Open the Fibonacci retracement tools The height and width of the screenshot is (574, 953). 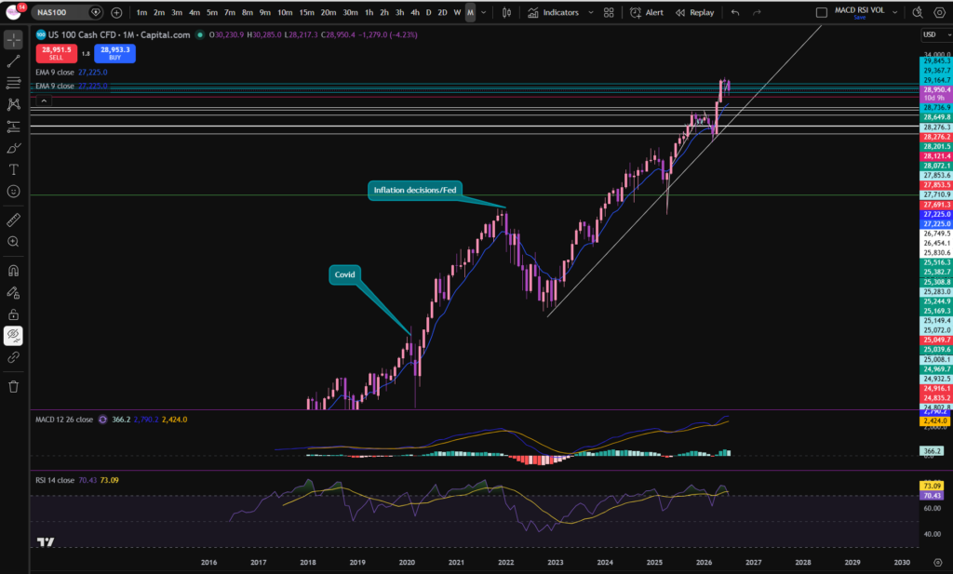point(13,83)
